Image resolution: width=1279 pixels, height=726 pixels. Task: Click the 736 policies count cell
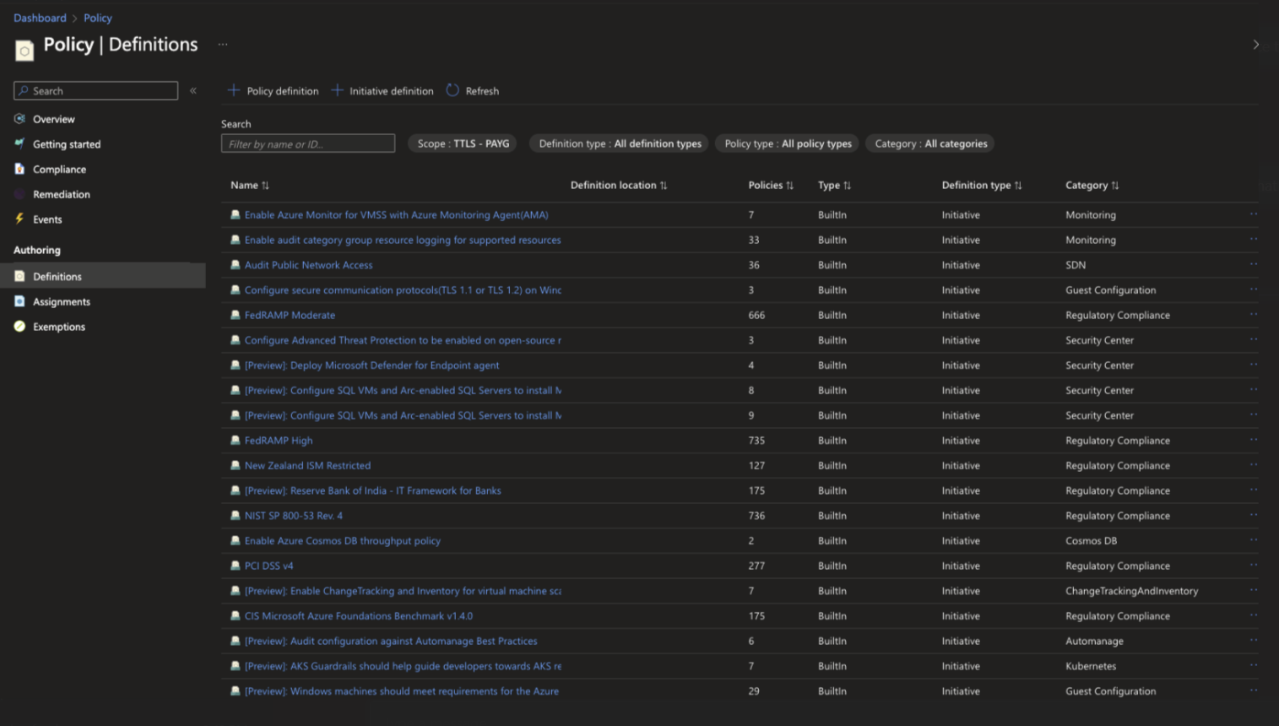point(756,516)
